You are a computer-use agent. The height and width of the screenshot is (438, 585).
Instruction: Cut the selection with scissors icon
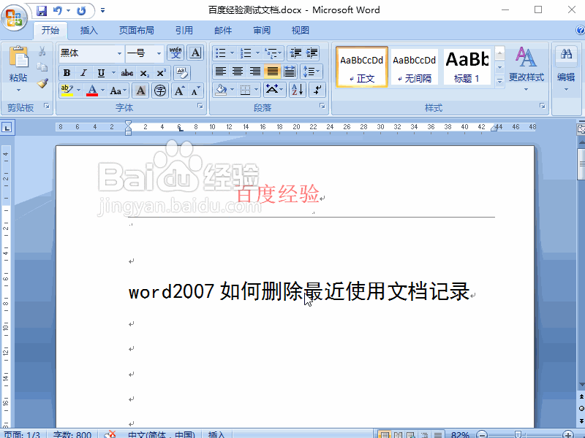(42, 51)
